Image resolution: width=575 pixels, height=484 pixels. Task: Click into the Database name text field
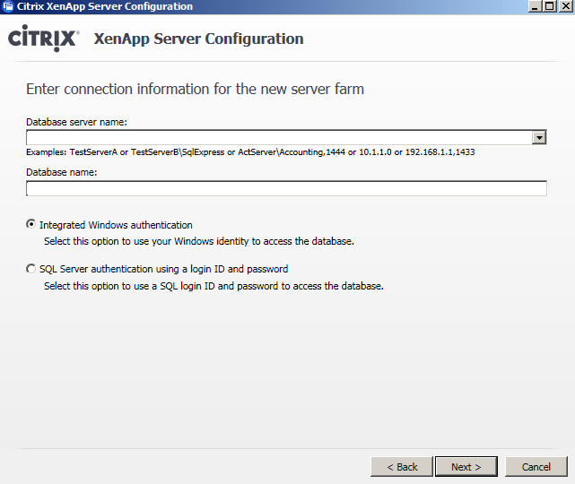[x=286, y=189]
